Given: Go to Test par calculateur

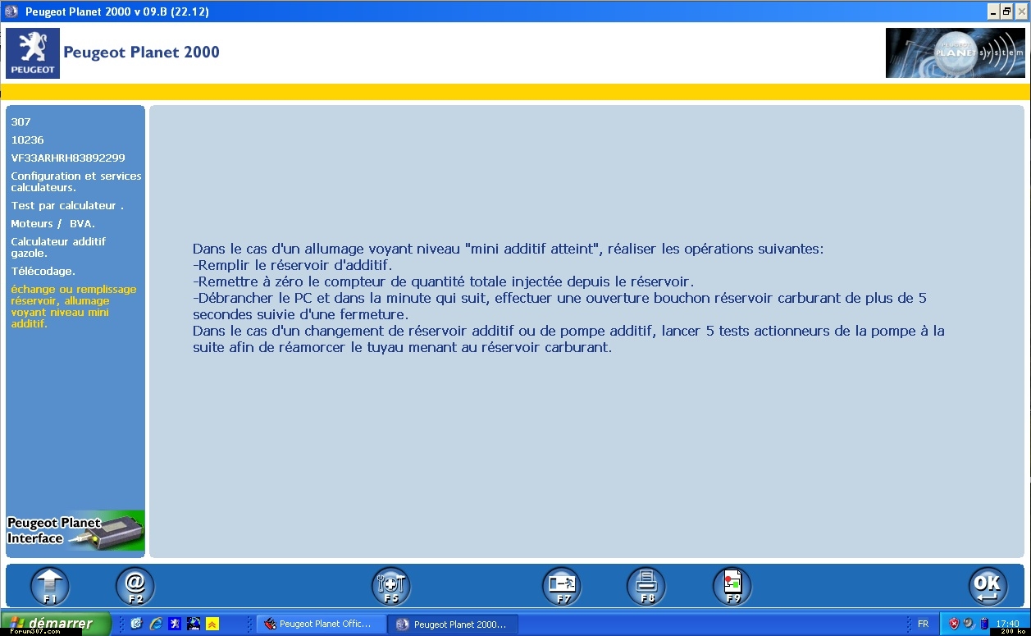Looking at the screenshot, I should [67, 206].
